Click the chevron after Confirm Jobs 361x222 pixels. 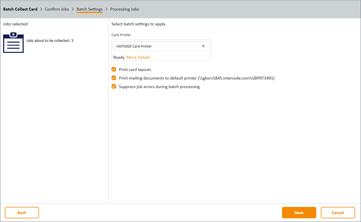(73, 9)
